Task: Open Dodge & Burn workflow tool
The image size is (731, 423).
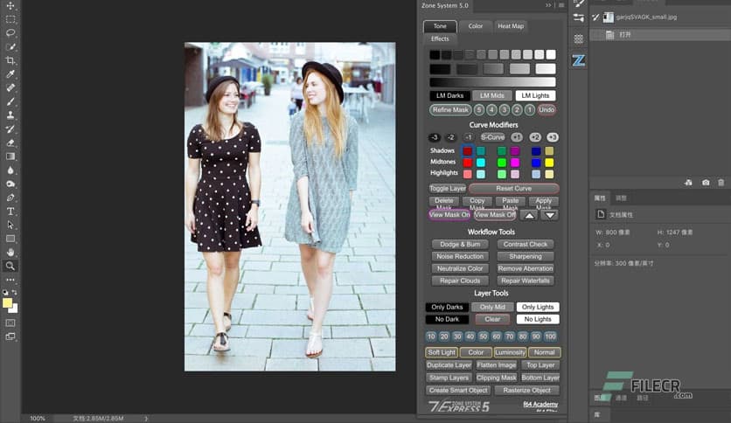Action: click(x=460, y=244)
